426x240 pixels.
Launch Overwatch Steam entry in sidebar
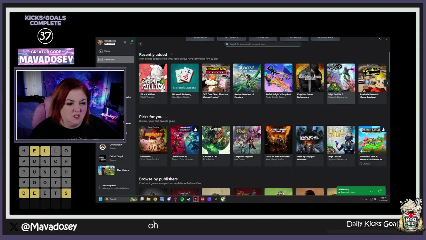115,147
